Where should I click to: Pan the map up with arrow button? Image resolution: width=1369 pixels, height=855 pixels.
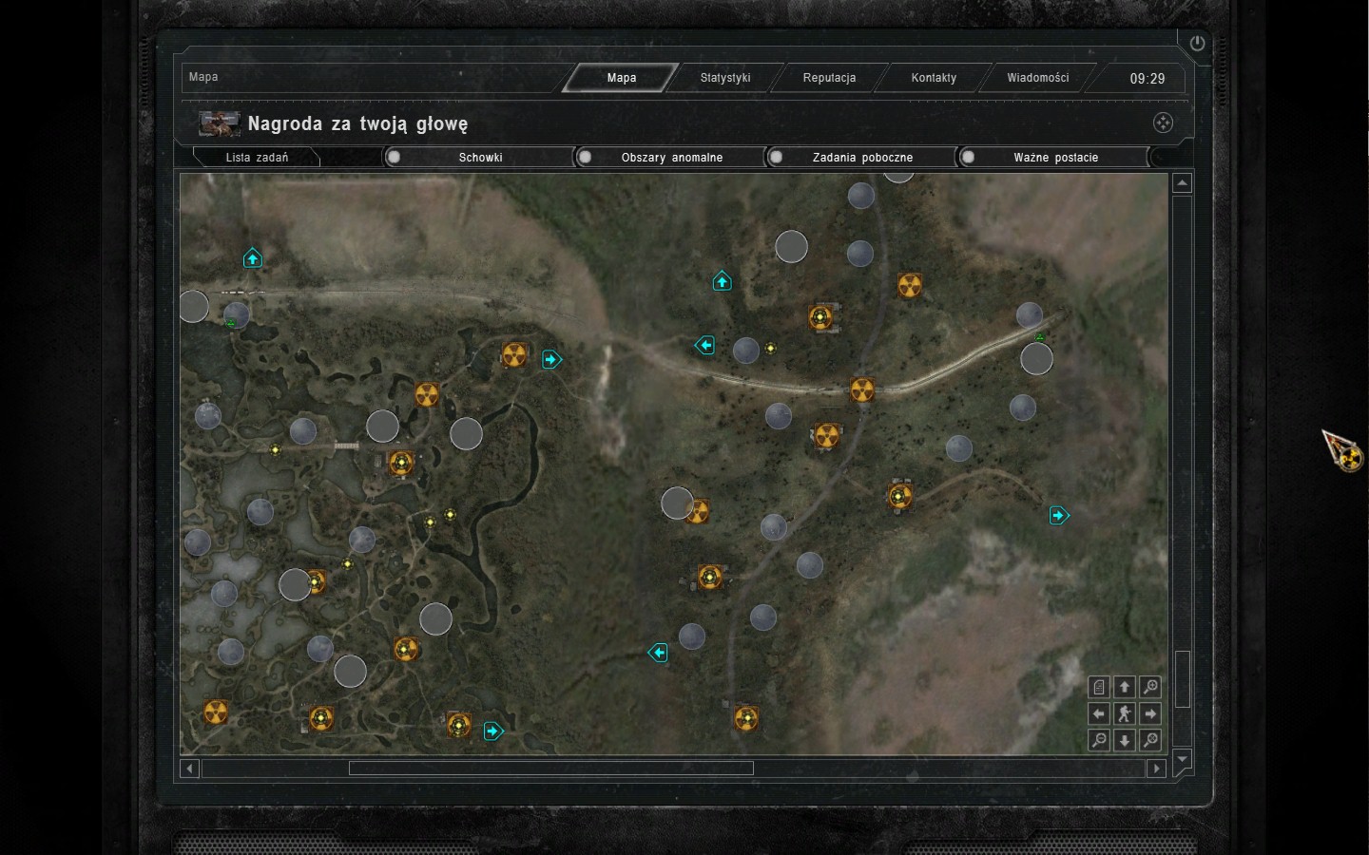coord(1125,687)
